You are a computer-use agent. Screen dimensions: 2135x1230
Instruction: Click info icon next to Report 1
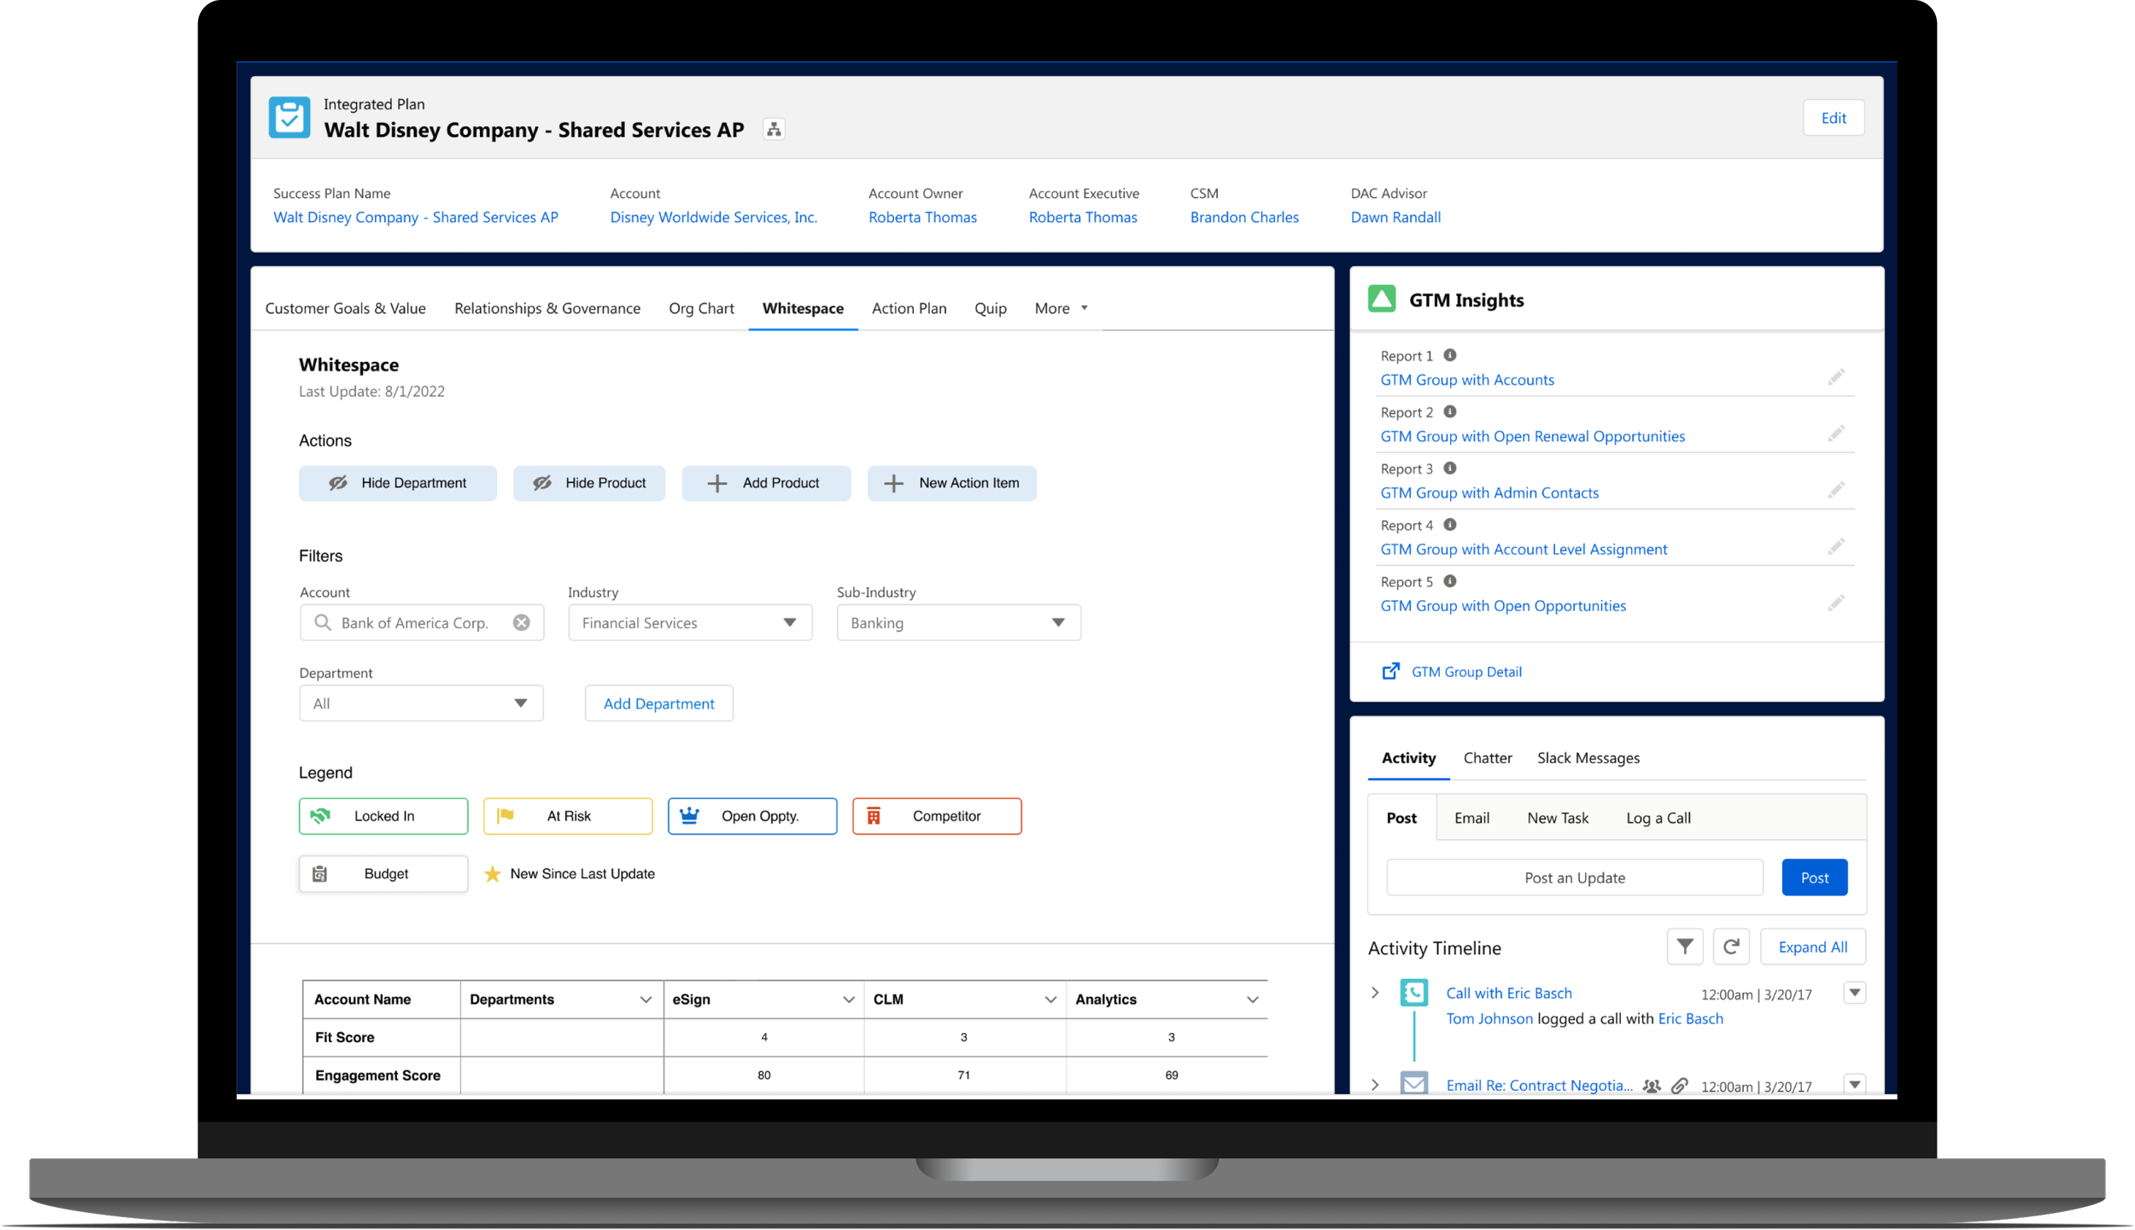(x=1449, y=355)
